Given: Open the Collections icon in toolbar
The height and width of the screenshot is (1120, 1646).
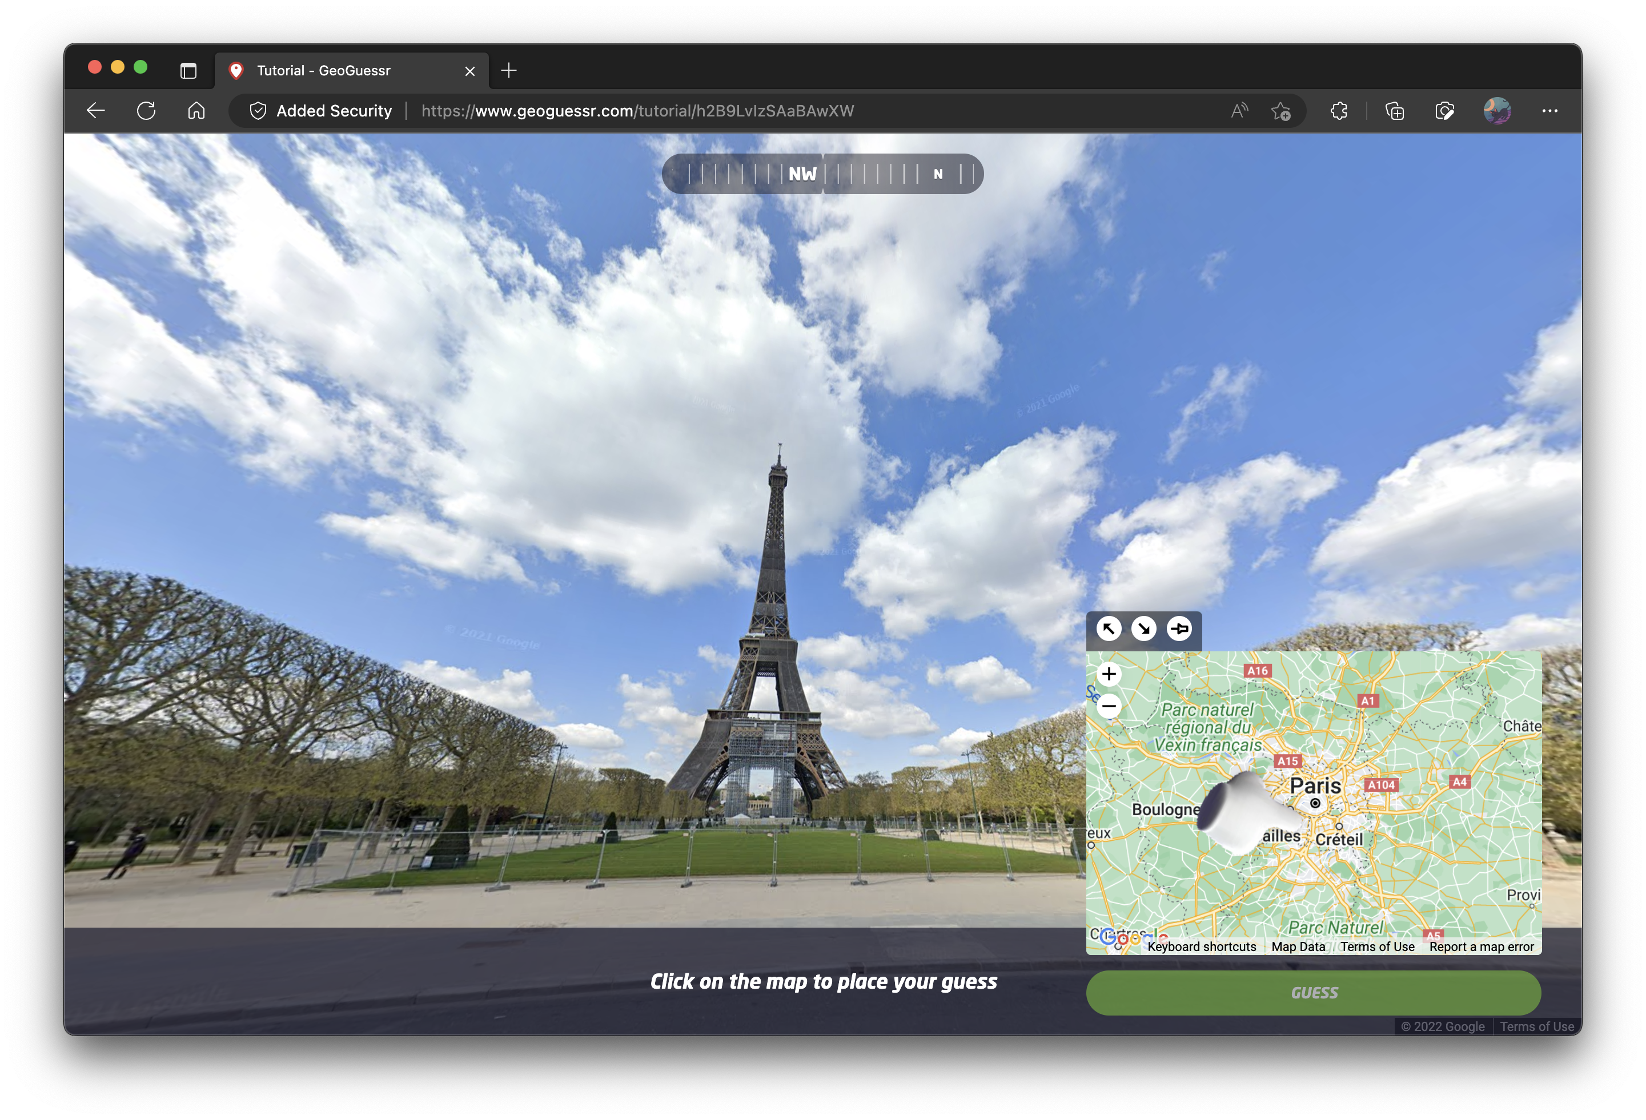Looking at the screenshot, I should pyautogui.click(x=1395, y=111).
